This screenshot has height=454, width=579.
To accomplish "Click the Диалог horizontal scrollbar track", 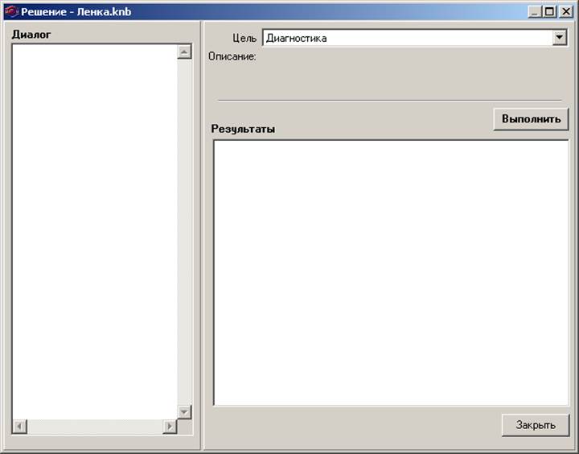I will (x=94, y=427).
